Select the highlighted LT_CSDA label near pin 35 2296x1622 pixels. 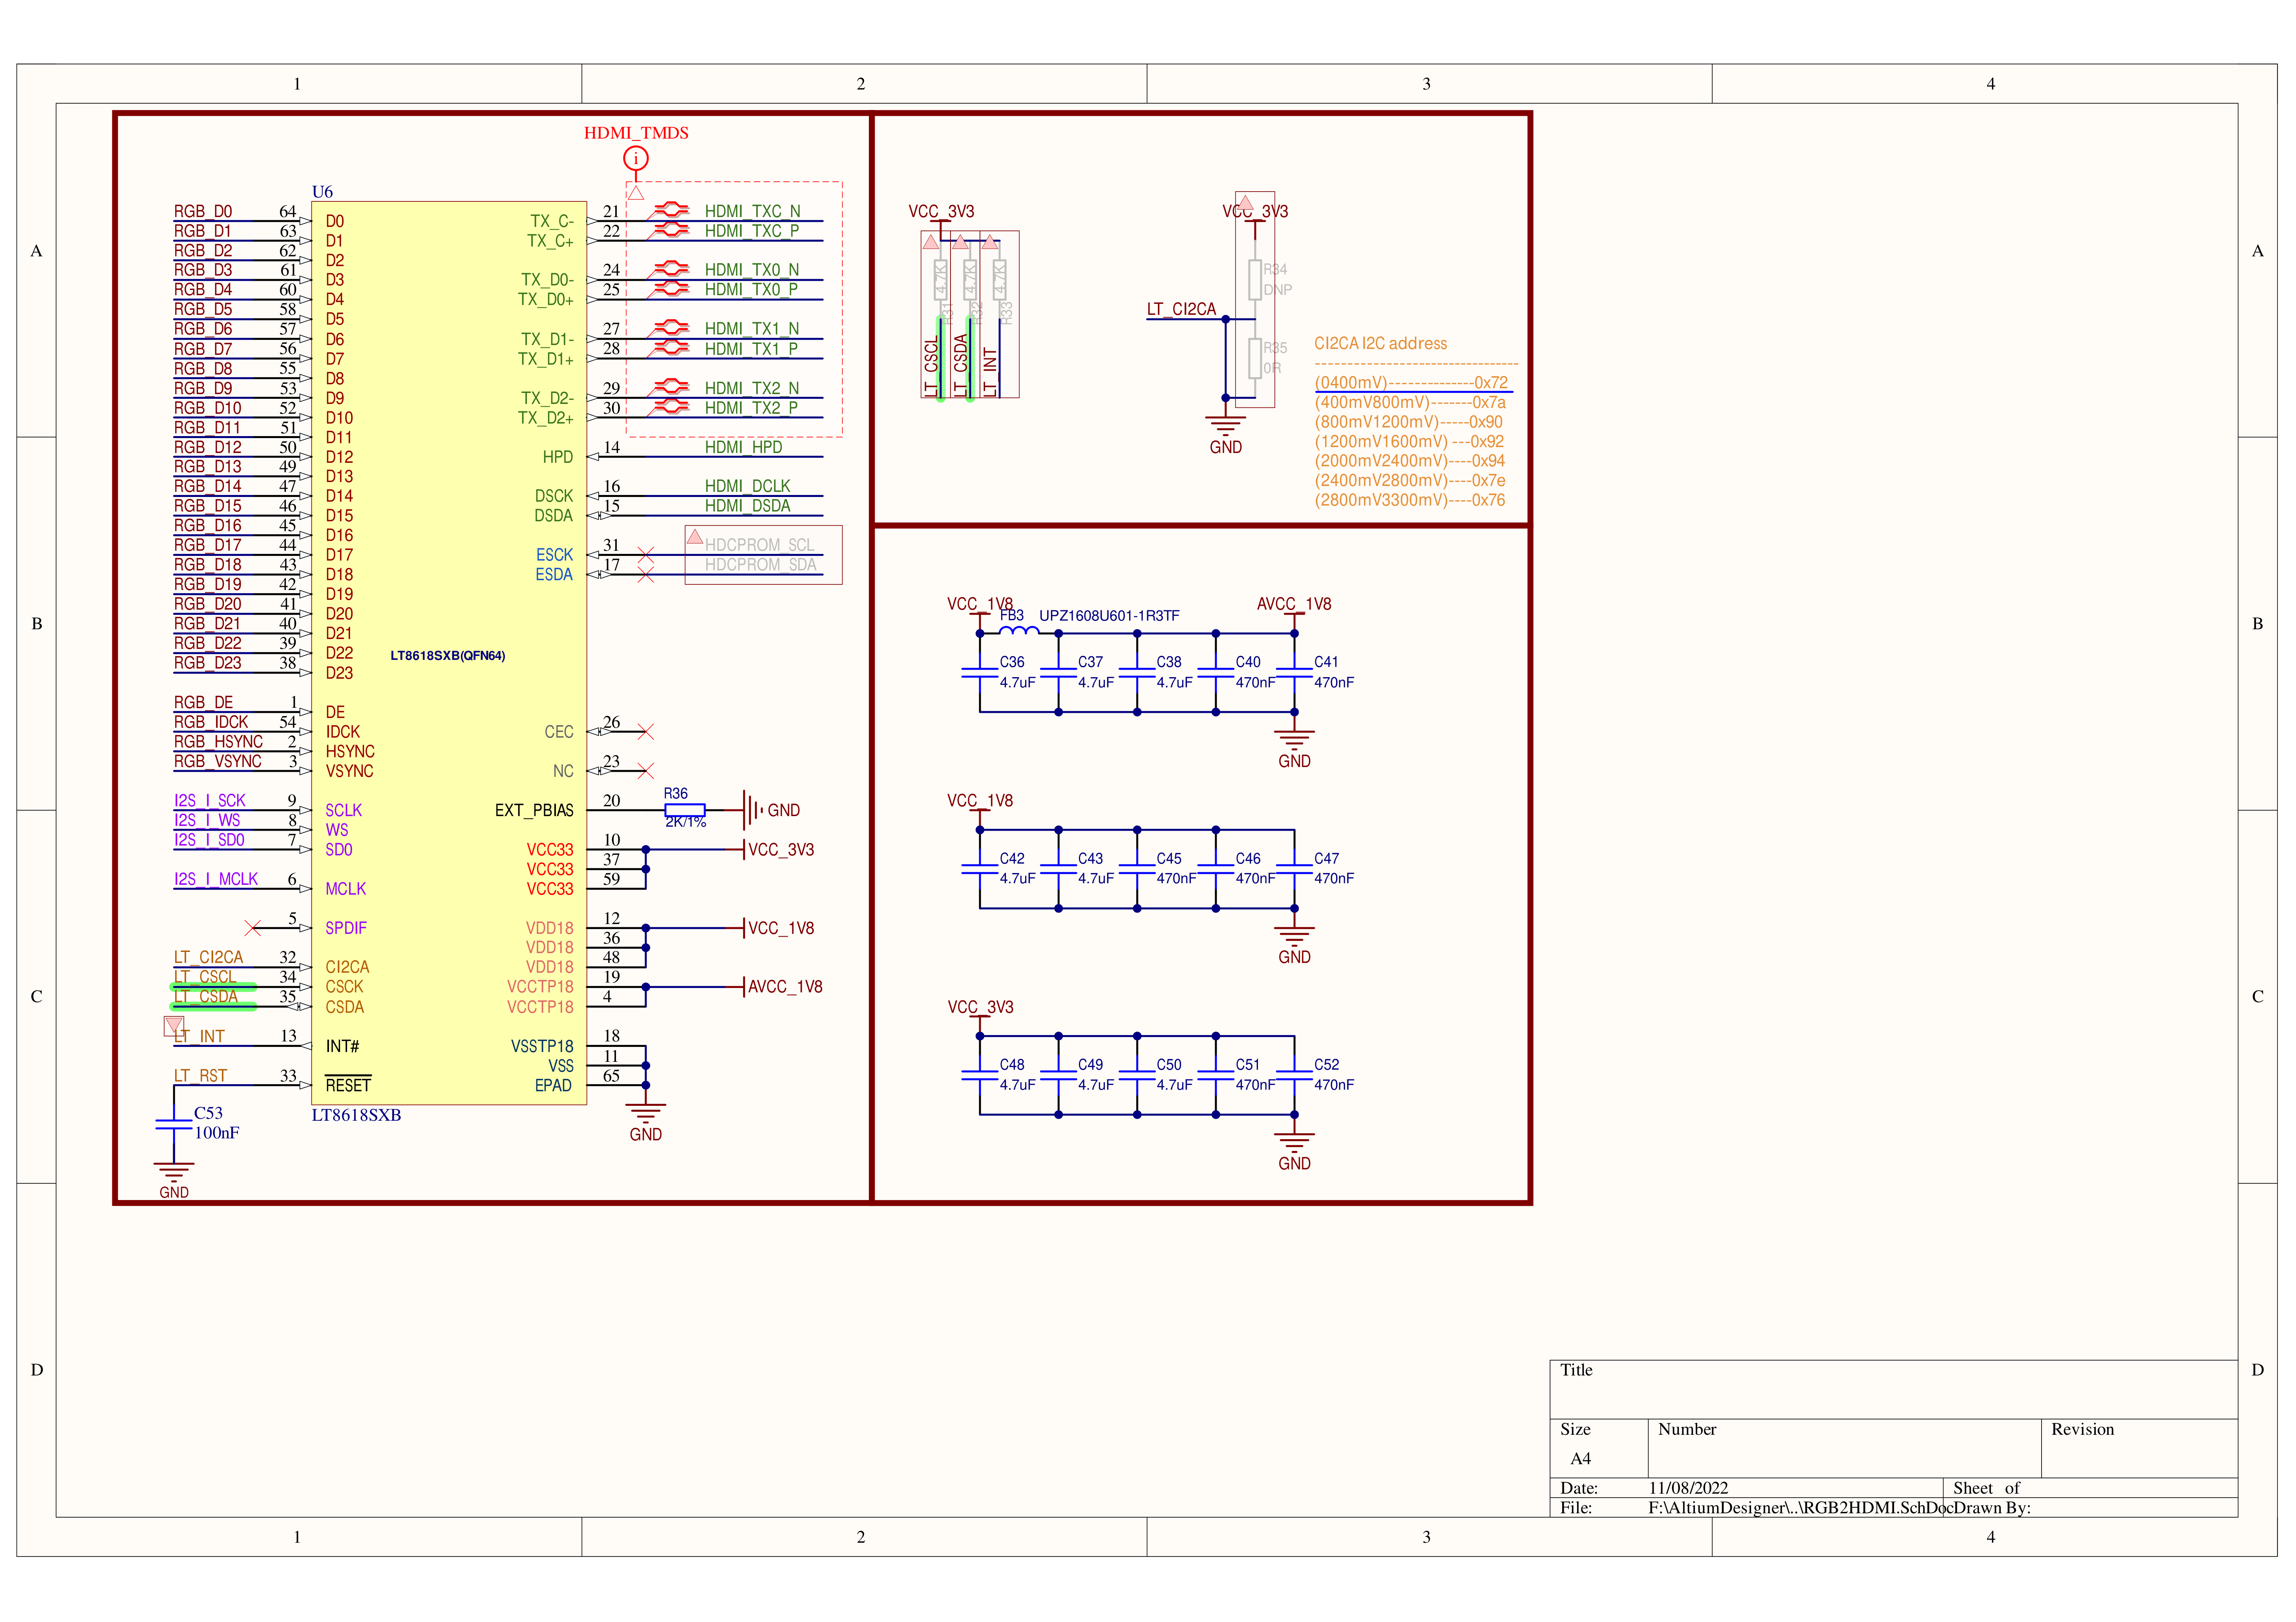206,997
